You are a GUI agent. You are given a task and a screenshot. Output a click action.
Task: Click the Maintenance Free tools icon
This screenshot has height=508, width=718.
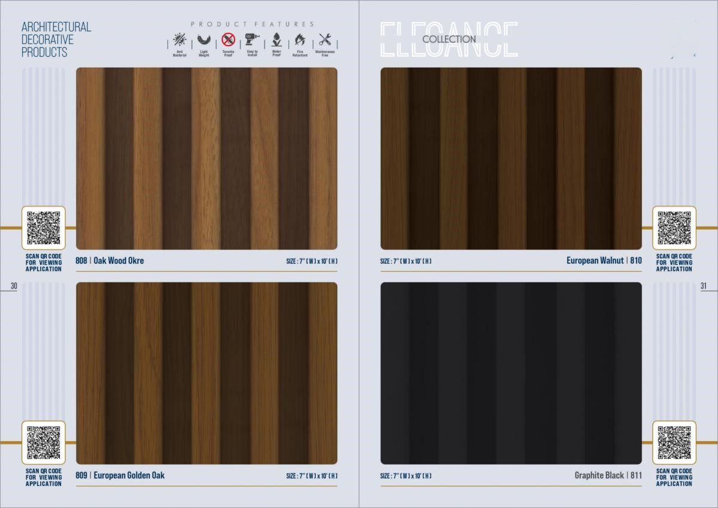[x=325, y=40]
